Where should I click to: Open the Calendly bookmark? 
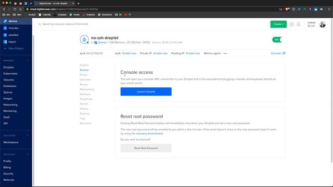(x=45, y=15)
